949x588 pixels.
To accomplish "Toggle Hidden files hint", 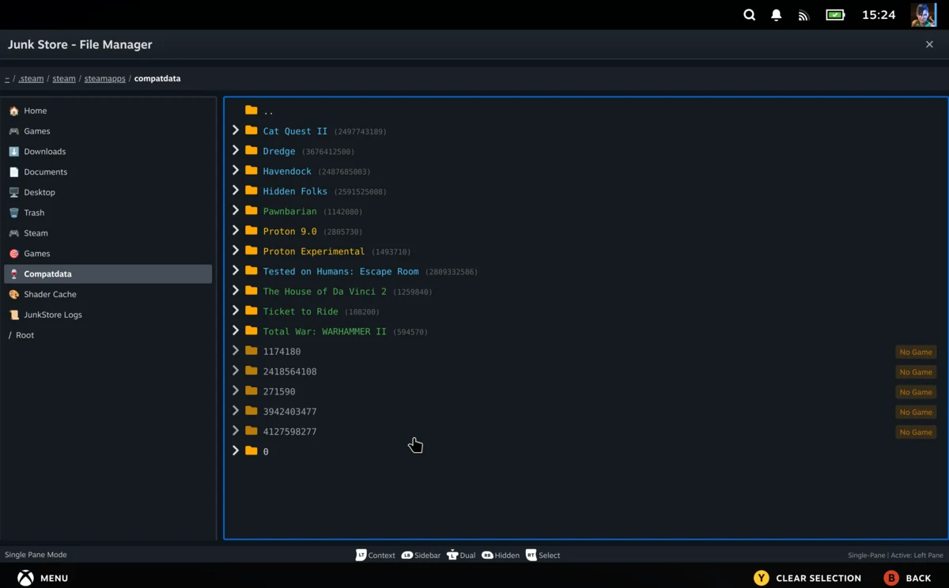I will click(501, 555).
